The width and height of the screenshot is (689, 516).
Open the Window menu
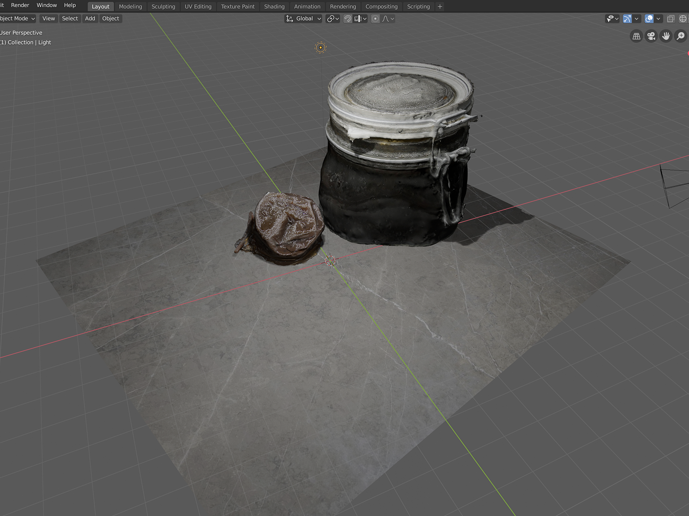point(47,5)
